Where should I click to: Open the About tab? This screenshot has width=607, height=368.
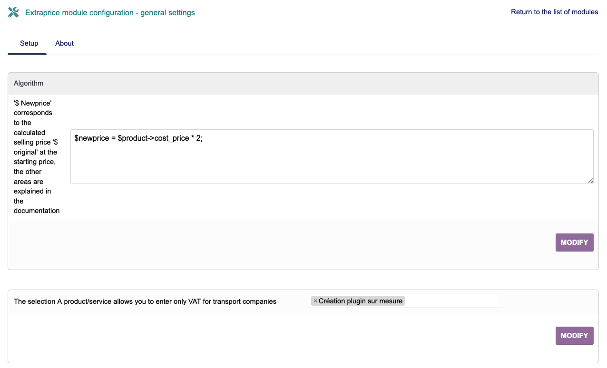click(x=64, y=43)
